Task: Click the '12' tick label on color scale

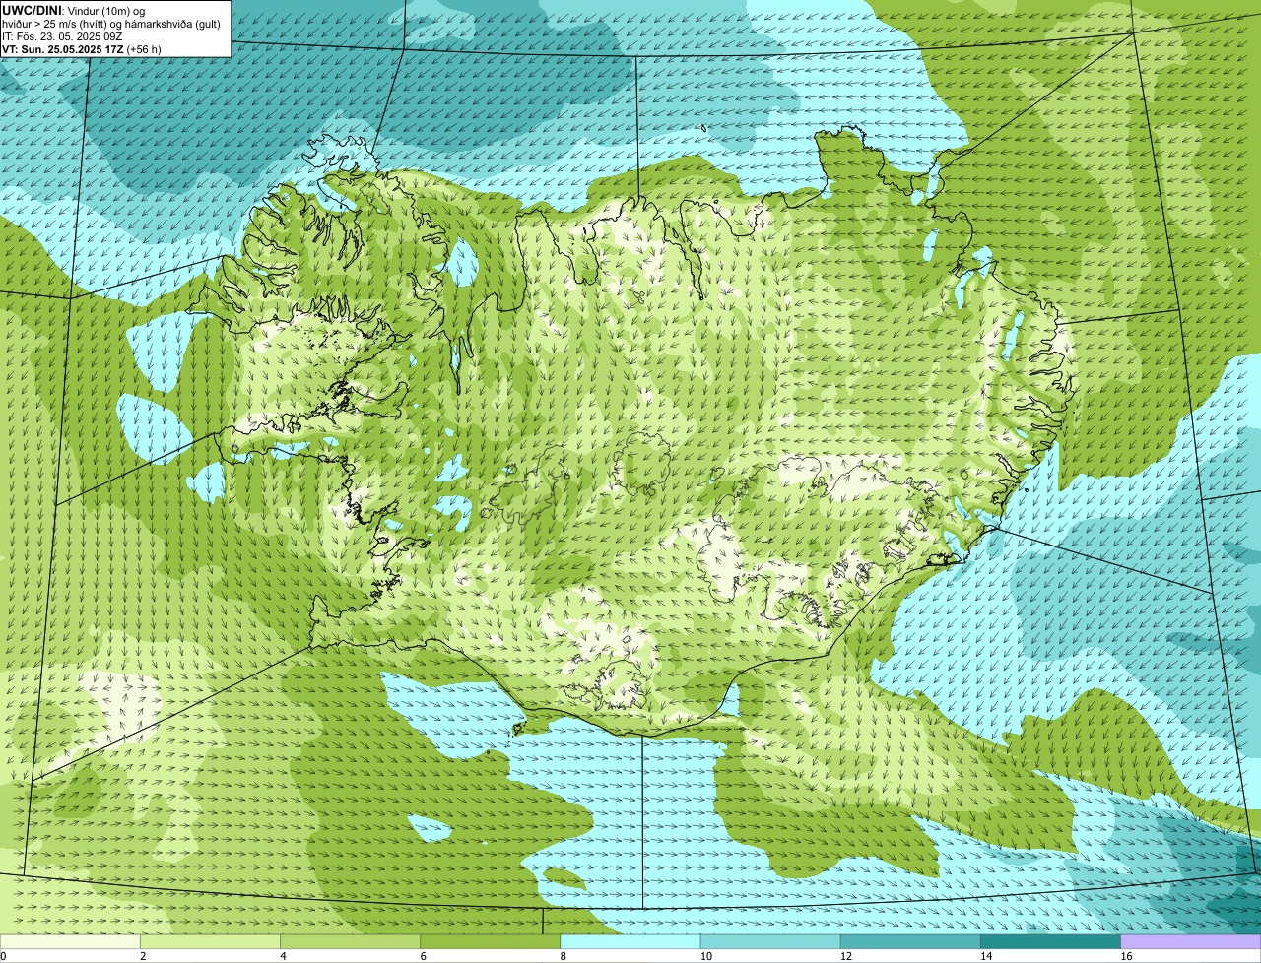Action: [846, 956]
